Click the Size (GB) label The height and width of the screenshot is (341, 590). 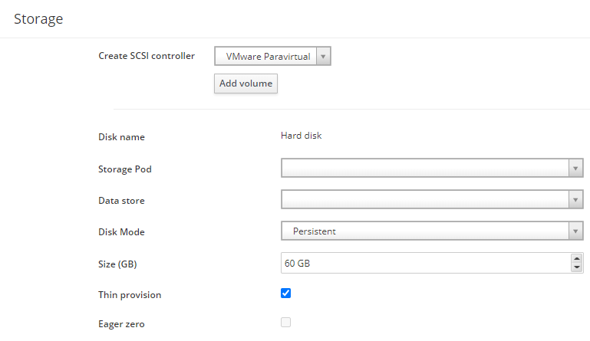tap(117, 264)
